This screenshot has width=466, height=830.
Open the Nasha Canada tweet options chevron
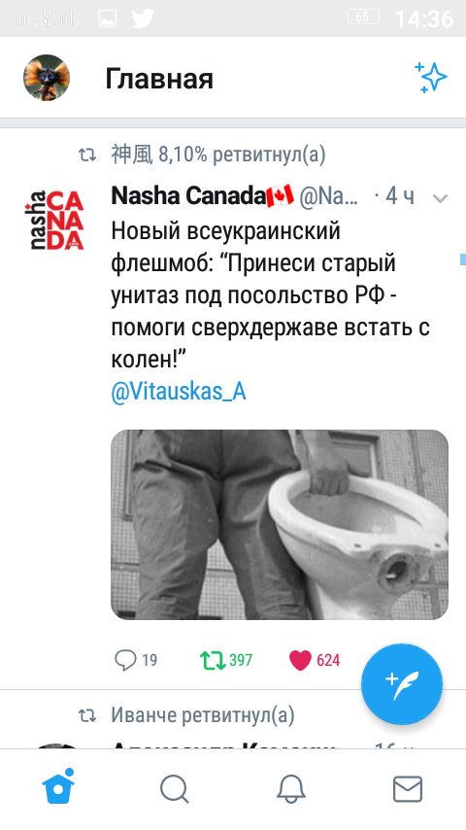(x=440, y=198)
